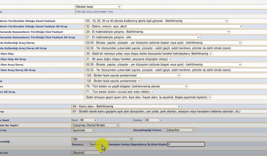This screenshot has width=267, height=156.
Task: Open '71 - Tüm beden (bütün vücuda' dropdown
Action: tap(120, 92)
